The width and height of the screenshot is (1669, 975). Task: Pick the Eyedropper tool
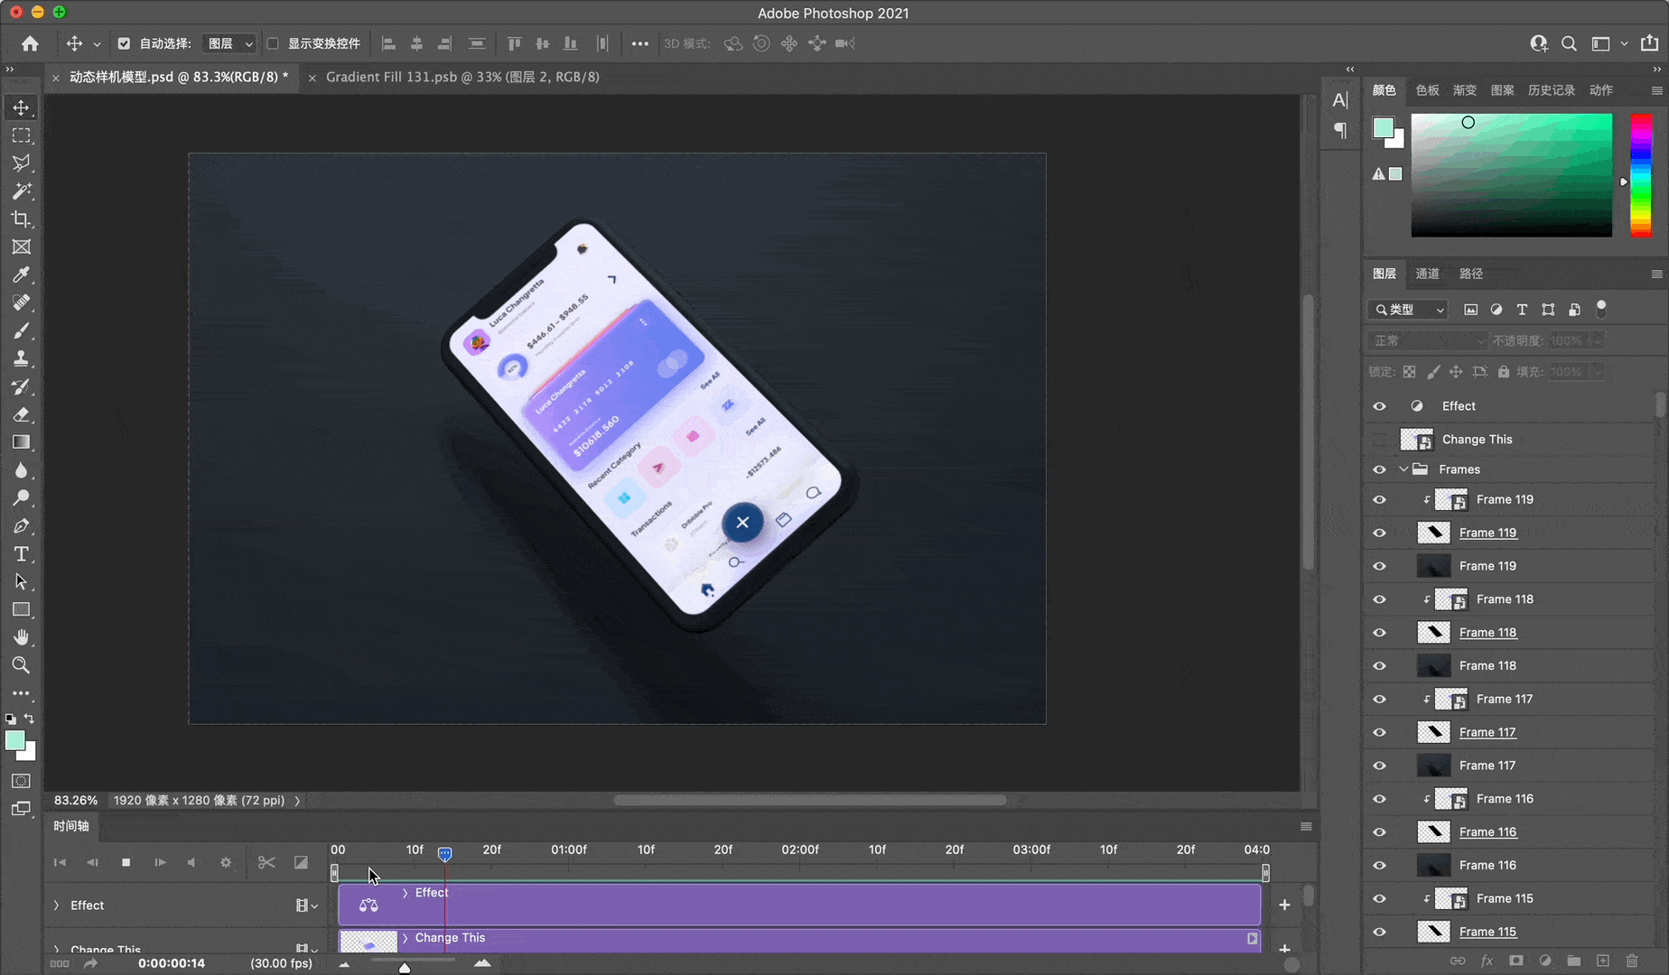coord(21,275)
